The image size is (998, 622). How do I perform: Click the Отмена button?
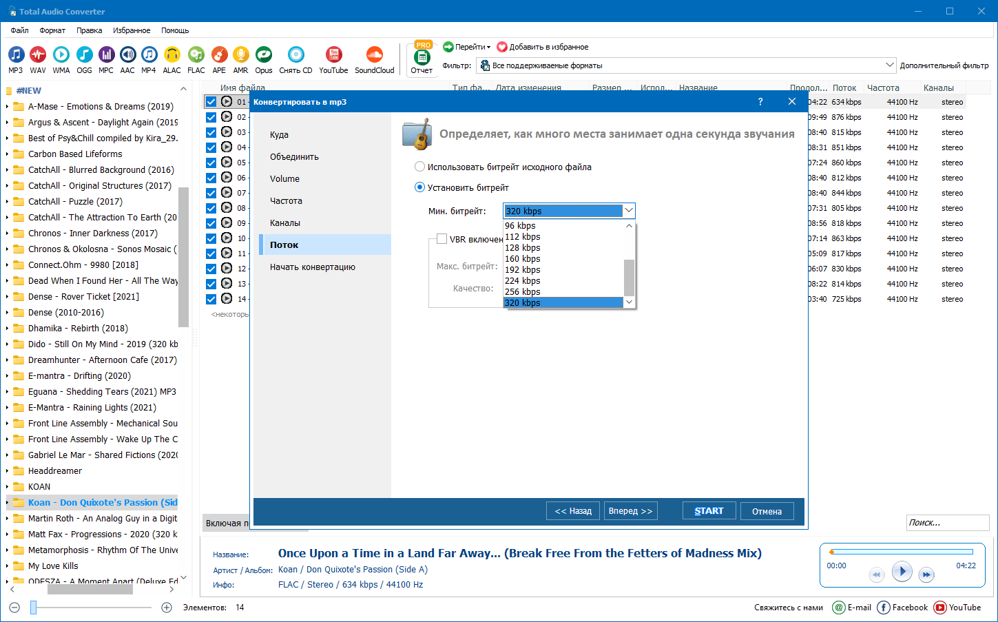pyautogui.click(x=767, y=511)
